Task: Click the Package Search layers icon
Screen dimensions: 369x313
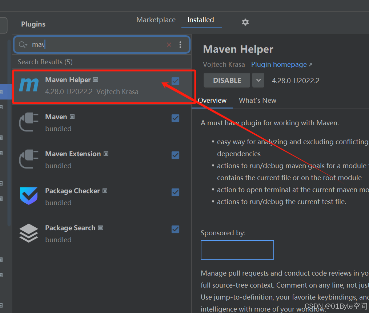Action: pos(29,233)
